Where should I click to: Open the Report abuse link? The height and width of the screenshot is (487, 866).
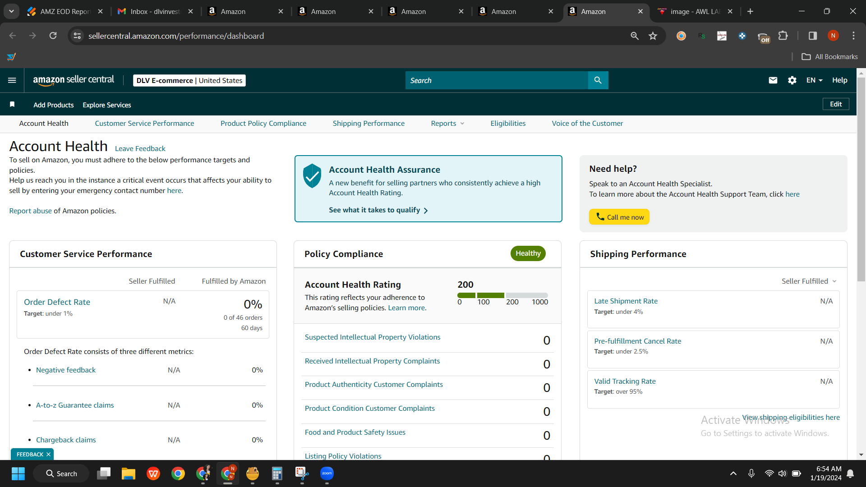[31, 211]
